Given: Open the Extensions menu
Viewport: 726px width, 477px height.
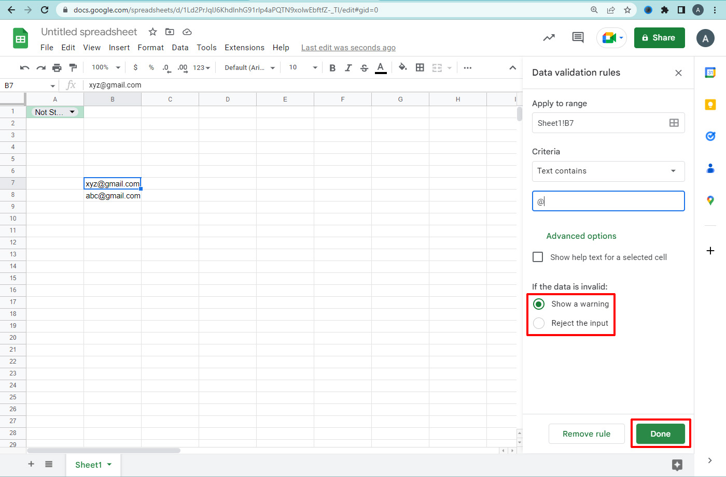Looking at the screenshot, I should tap(244, 48).
